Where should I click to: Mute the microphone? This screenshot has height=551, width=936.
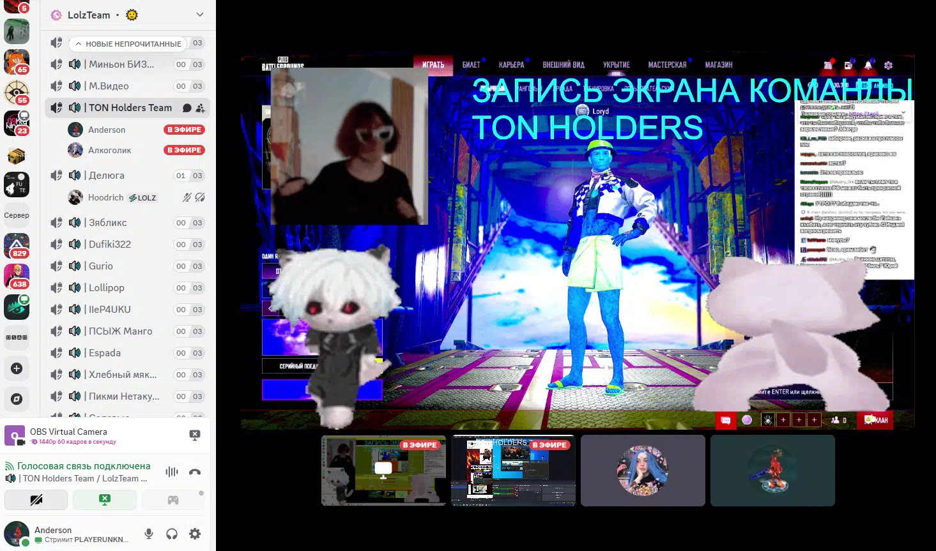(149, 534)
